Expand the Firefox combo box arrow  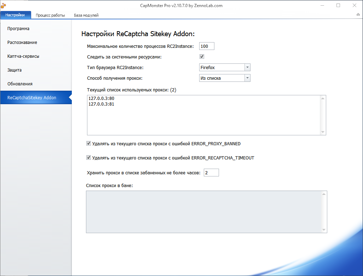point(247,67)
